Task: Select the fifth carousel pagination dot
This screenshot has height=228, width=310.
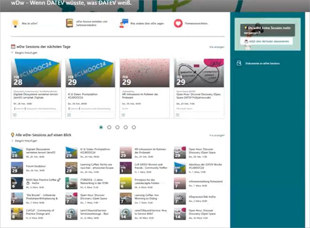Action: [x=134, y=127]
